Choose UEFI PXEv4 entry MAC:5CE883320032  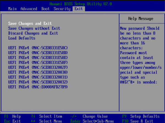pos(38,82)
